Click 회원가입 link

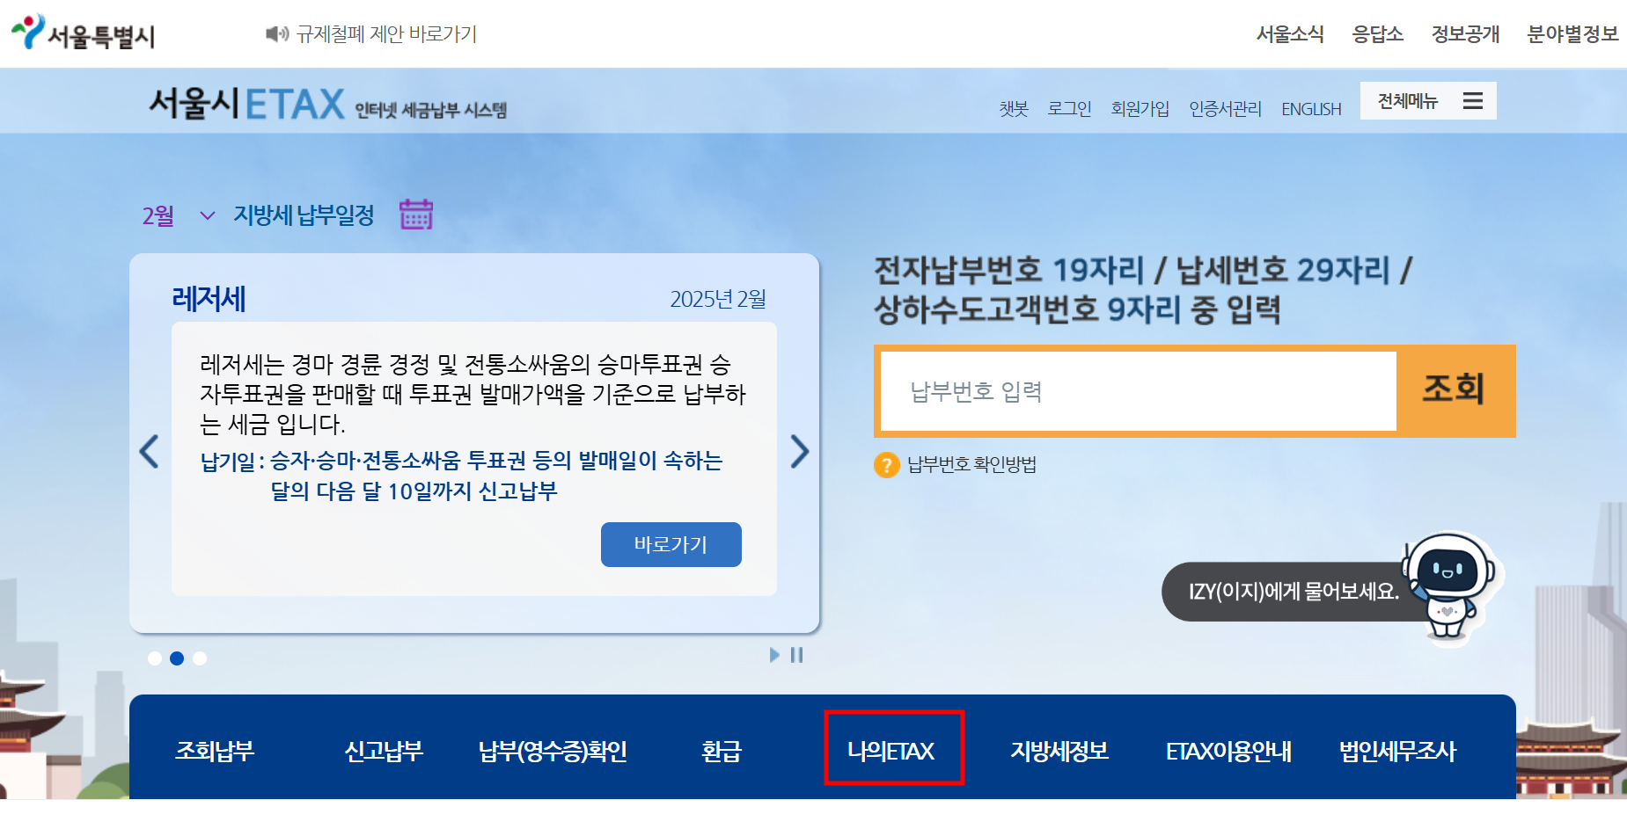(x=1140, y=108)
